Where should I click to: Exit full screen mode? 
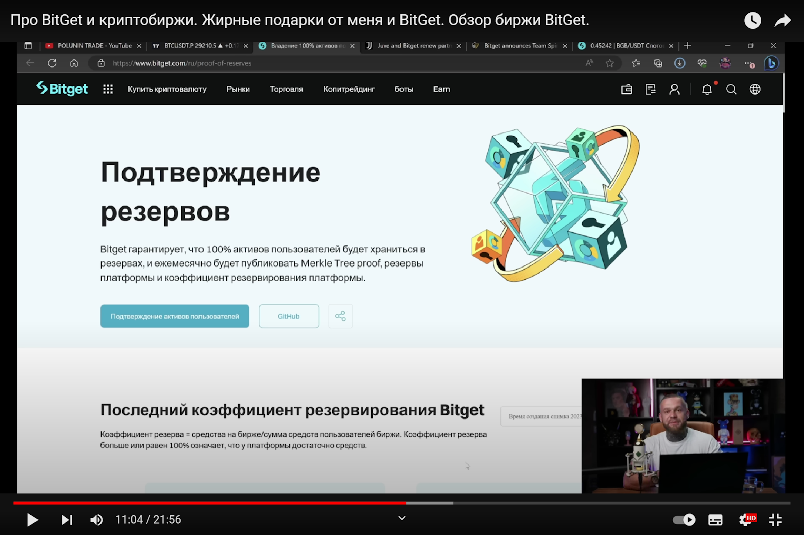[x=775, y=520]
